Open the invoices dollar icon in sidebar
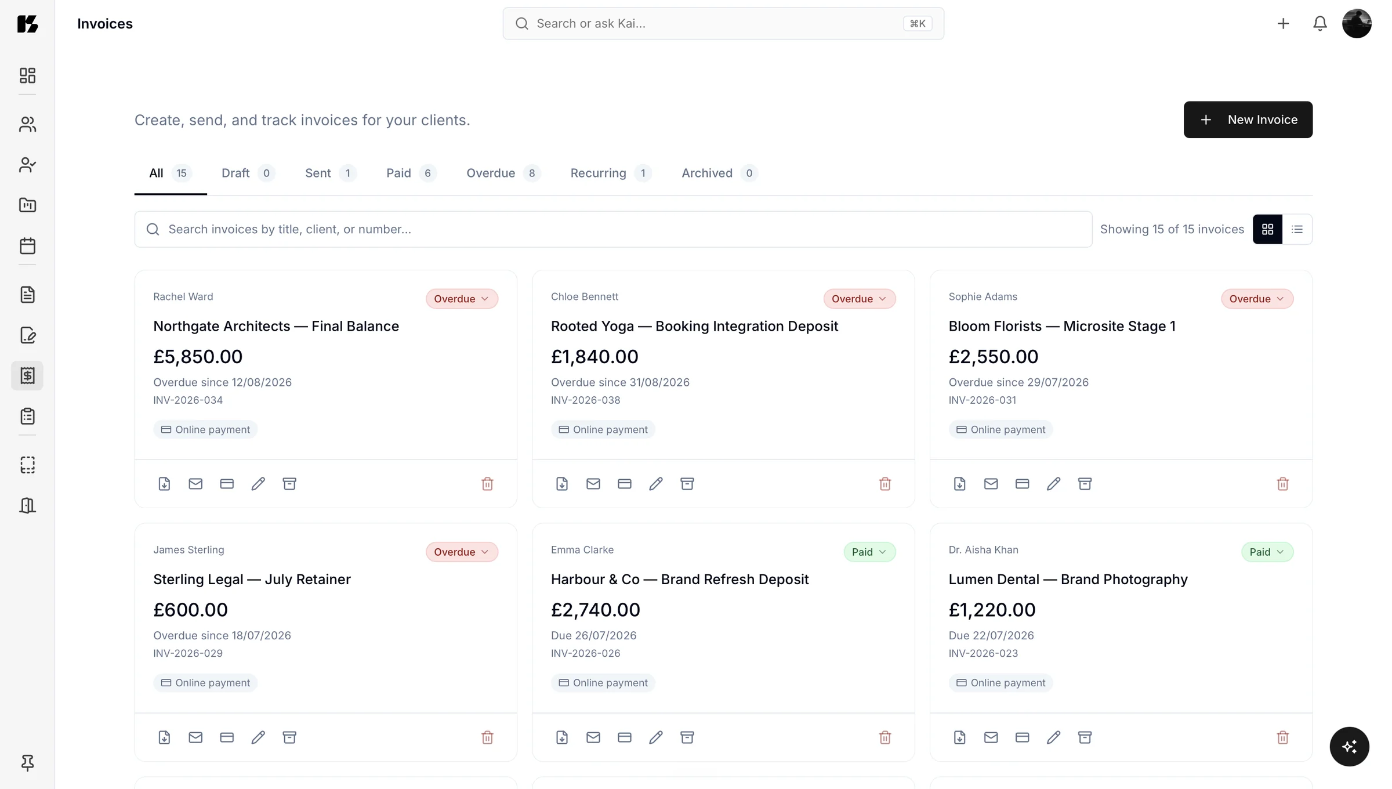Image resolution: width=1392 pixels, height=789 pixels. click(27, 376)
